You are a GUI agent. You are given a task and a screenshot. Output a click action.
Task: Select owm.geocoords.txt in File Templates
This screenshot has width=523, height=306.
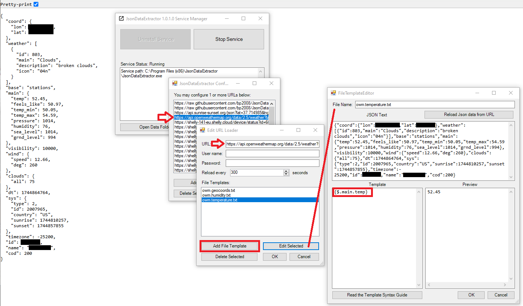click(218, 190)
